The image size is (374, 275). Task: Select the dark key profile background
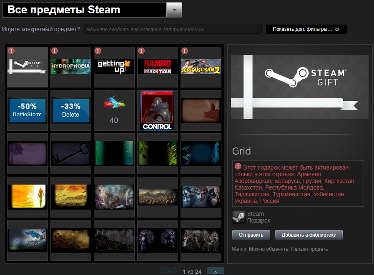click(71, 154)
